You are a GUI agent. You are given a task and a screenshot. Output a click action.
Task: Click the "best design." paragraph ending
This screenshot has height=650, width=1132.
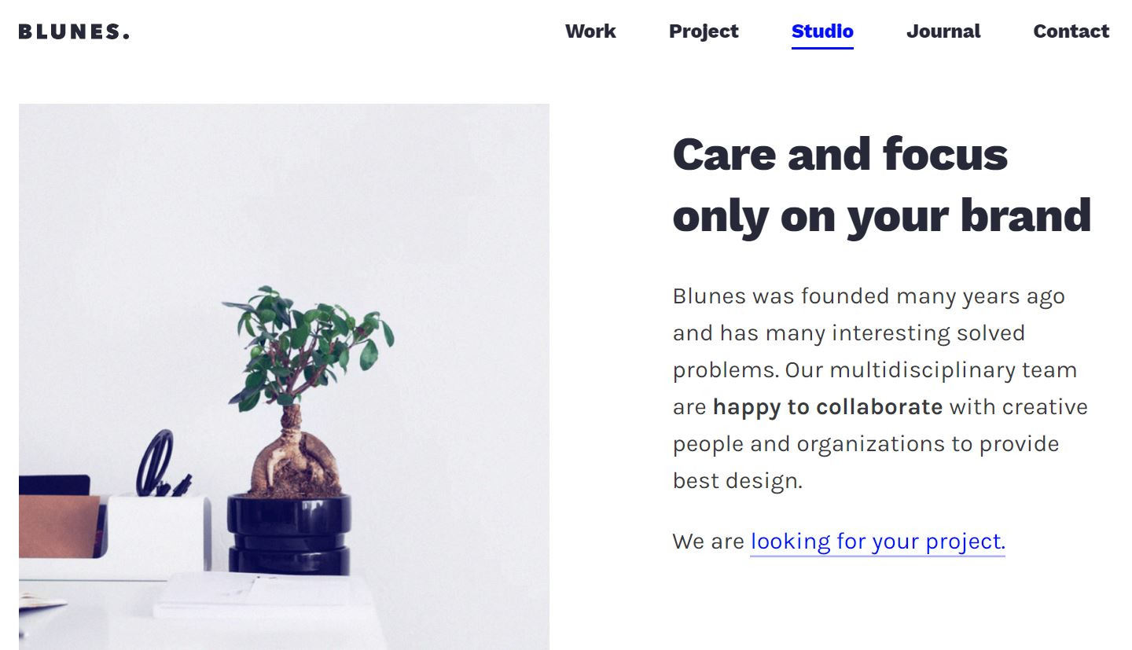pos(737,480)
